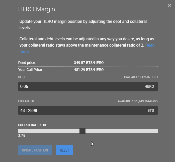Click the DEBT field label
Image resolution: width=175 pixels, height=162 pixels.
[x=22, y=77]
